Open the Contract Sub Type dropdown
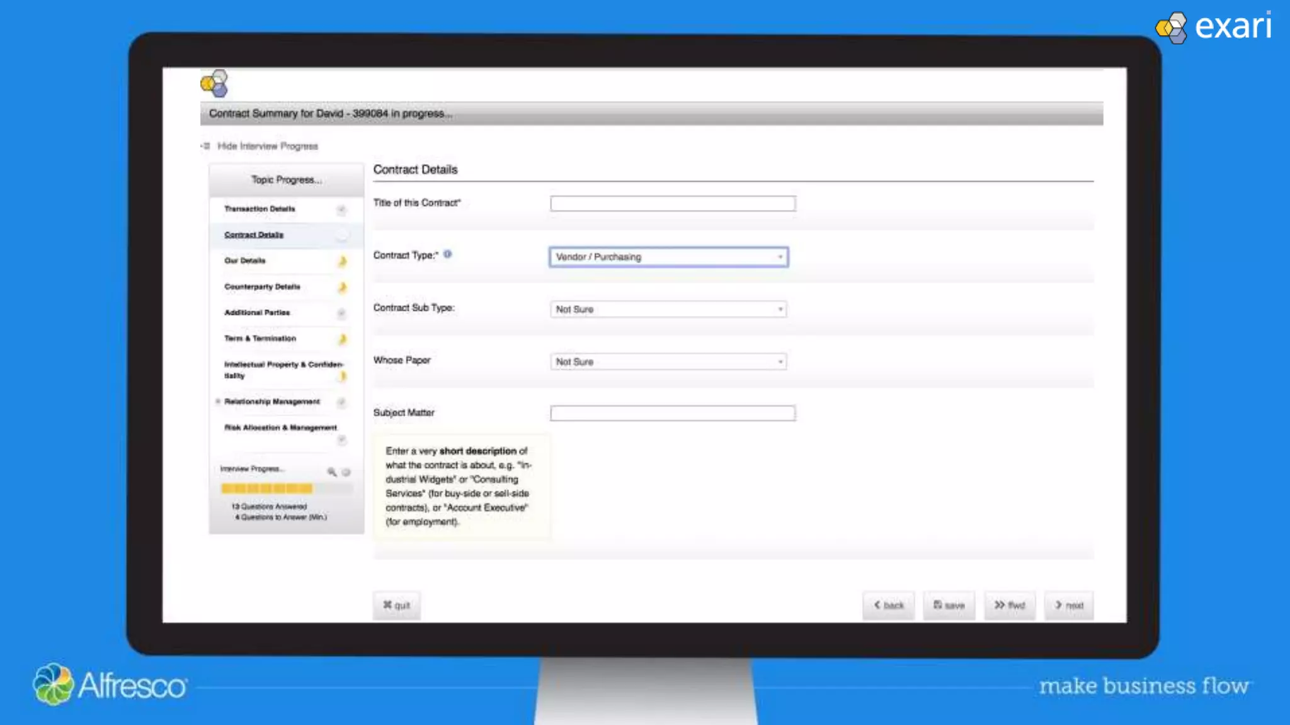Screen dimensions: 1290x725 [668, 309]
